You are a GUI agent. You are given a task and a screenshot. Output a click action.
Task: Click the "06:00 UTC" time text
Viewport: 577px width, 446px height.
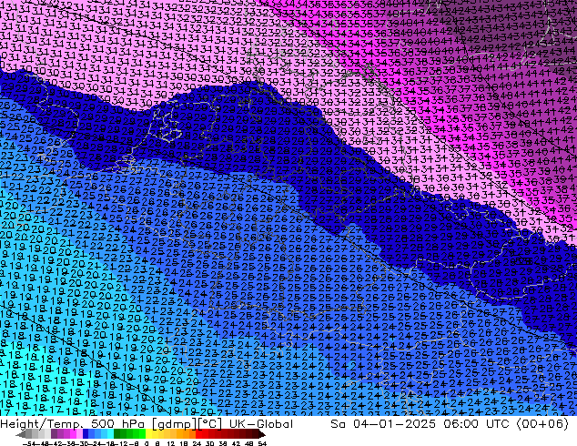point(476,424)
